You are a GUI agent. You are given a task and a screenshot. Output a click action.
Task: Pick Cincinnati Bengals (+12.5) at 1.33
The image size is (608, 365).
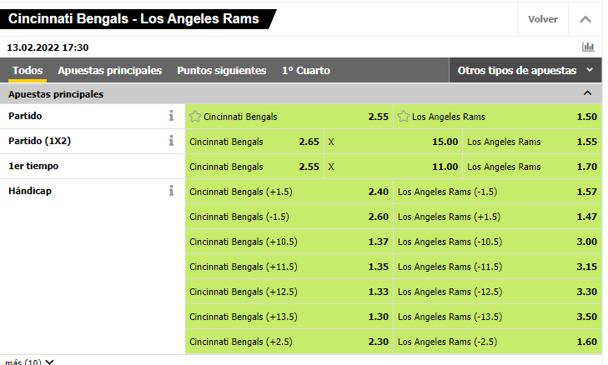pyautogui.click(x=289, y=292)
